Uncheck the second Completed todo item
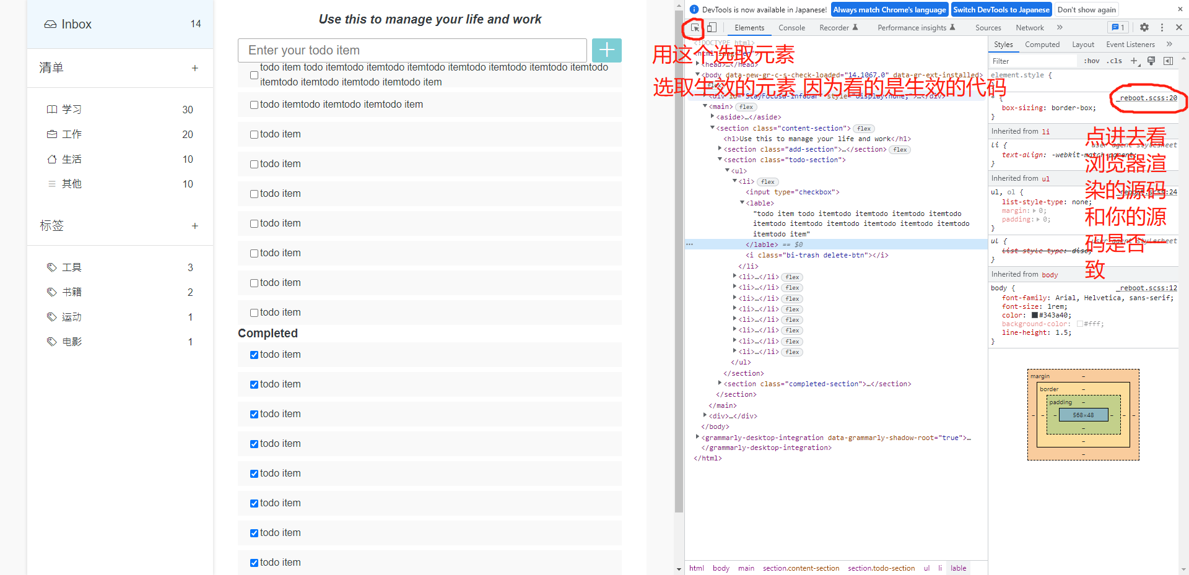The height and width of the screenshot is (575, 1189). click(254, 384)
